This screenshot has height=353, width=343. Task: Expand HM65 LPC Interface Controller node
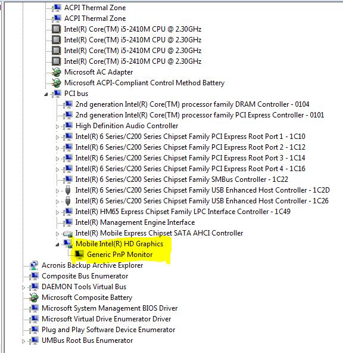57,212
